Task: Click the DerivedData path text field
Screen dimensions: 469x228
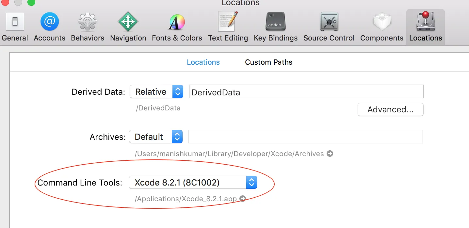Action: [306, 92]
